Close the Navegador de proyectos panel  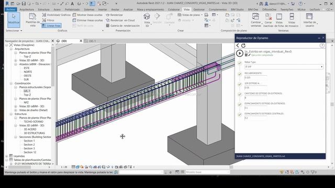pos(52,41)
